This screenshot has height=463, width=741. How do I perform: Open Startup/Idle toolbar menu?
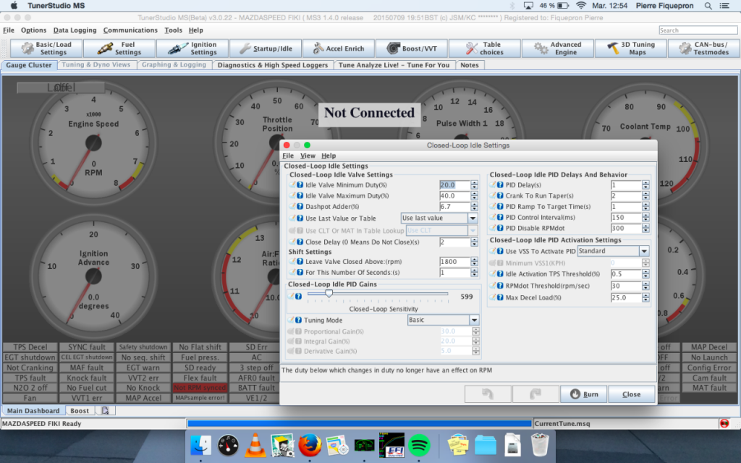266,48
